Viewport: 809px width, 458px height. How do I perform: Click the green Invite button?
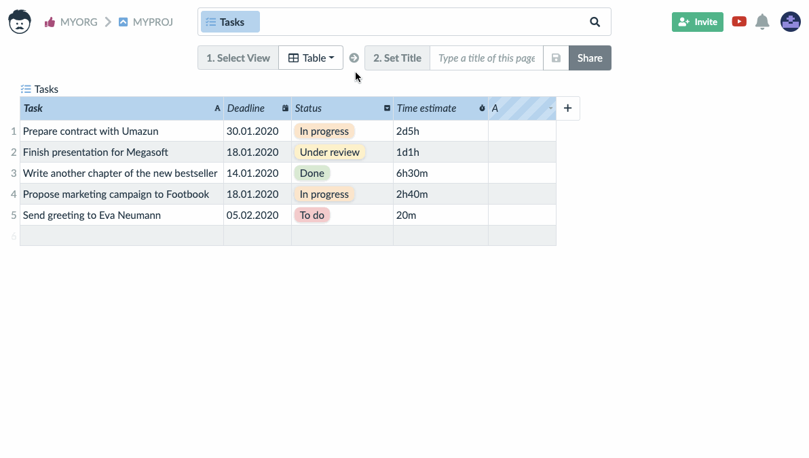coord(697,22)
